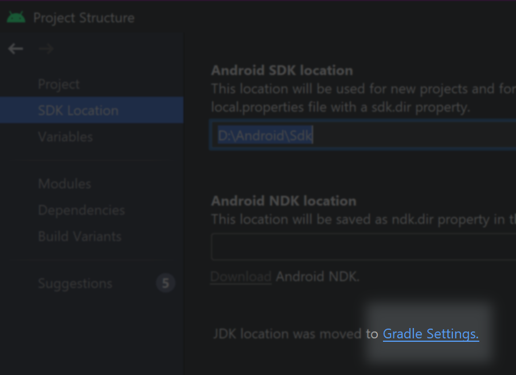Click the local.properties sdk.dir description line
Screen dimensions: 516x375
(341, 107)
